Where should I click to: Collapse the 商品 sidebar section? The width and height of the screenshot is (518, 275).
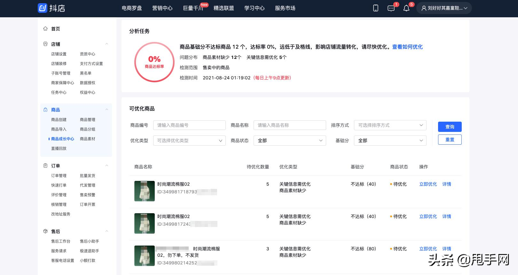click(x=107, y=109)
